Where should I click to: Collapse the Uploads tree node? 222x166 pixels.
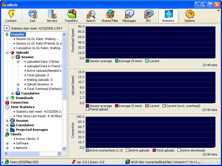[7, 52]
